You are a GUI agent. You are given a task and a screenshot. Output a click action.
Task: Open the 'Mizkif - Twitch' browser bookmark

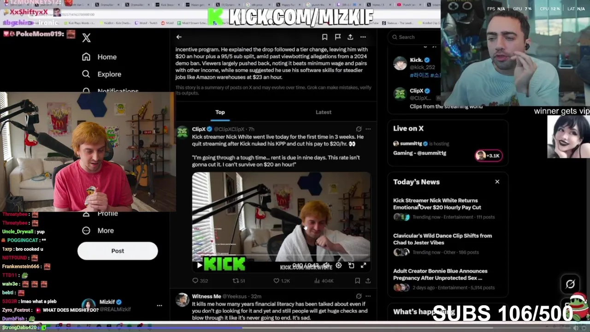[x=146, y=23]
